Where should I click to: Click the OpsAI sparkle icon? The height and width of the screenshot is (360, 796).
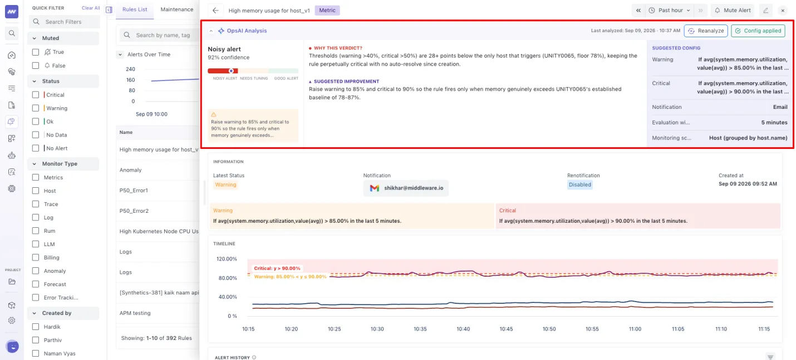click(222, 31)
